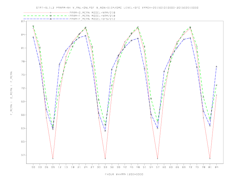
Task: Click y-axis tick value 87
Action: click(x=23, y=21)
